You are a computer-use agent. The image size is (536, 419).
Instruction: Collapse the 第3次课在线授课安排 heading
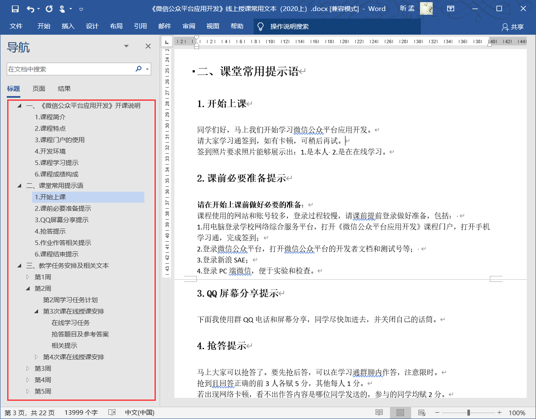(x=36, y=311)
